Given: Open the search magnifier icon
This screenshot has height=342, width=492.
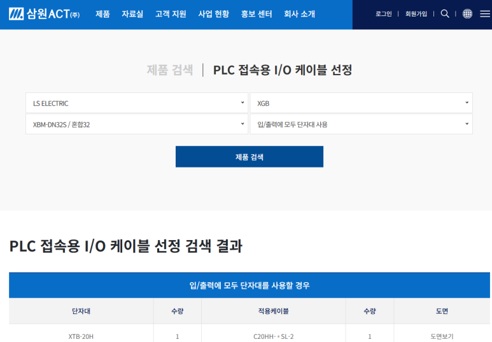Looking at the screenshot, I should coord(445,13).
